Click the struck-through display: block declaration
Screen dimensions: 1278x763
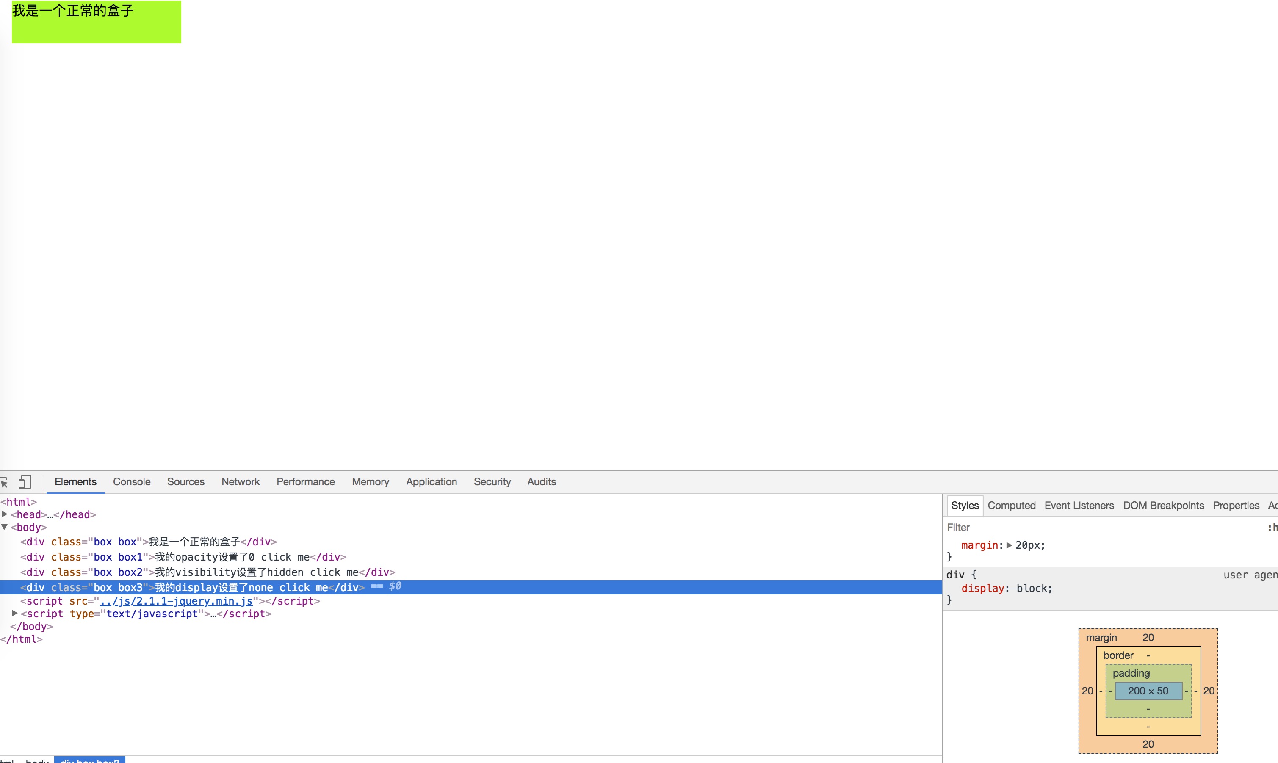1007,588
